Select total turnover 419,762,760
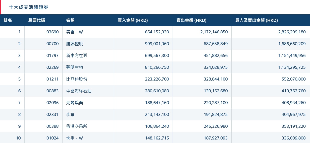Image resolution: width=310 pixels, height=143 pixels. 294,91
